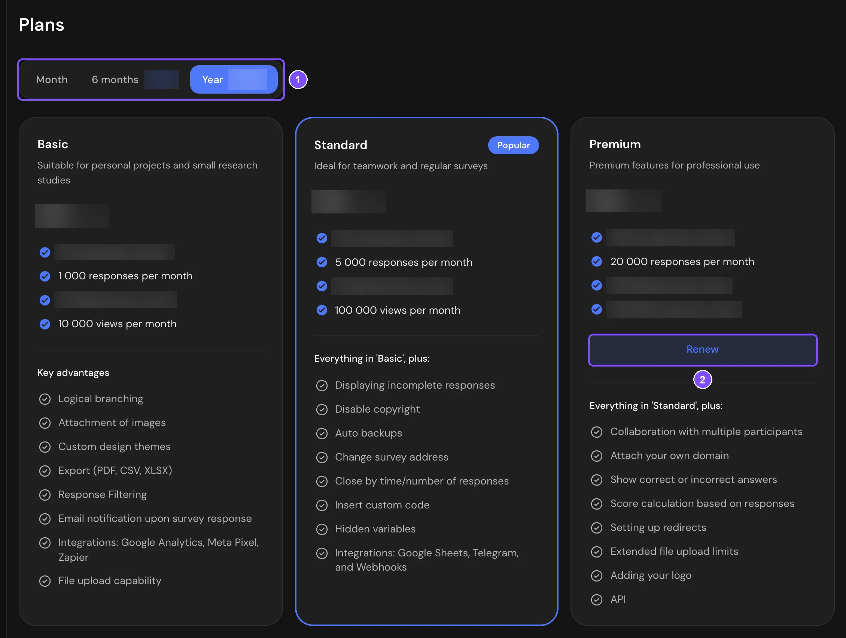846x638 pixels.
Task: Click the numbered marker 1 beside period selector
Action: [298, 79]
